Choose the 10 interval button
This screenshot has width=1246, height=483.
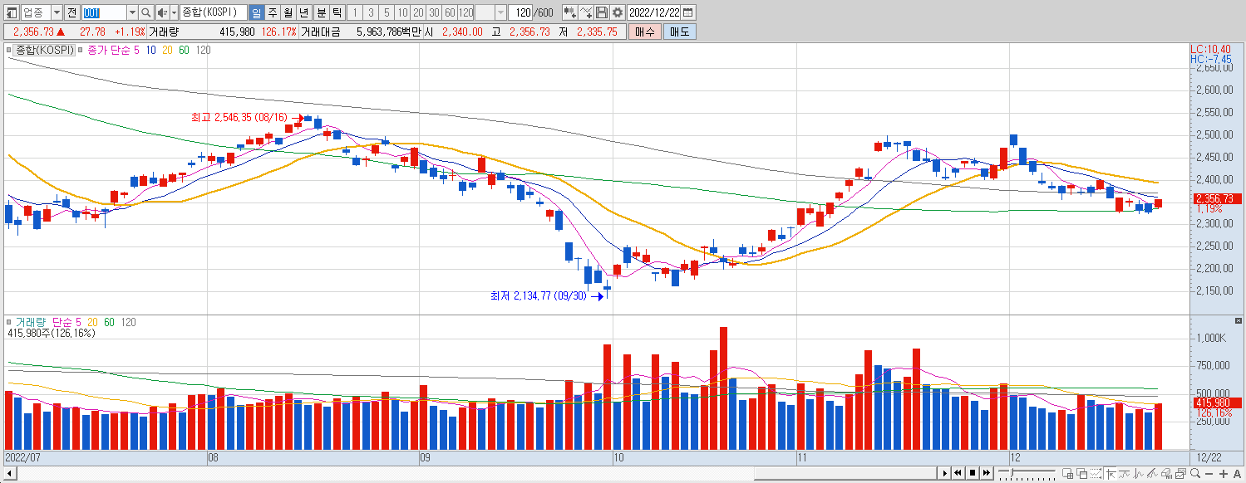(402, 12)
